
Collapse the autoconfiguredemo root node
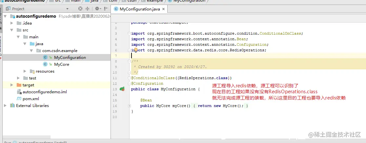click(x=5, y=16)
